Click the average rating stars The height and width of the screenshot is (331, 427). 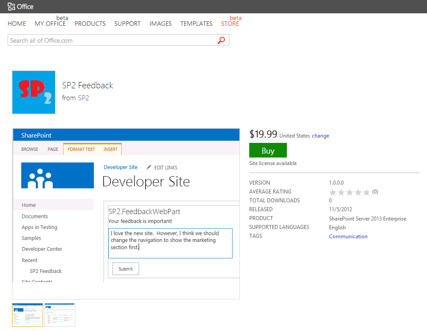tap(349, 192)
